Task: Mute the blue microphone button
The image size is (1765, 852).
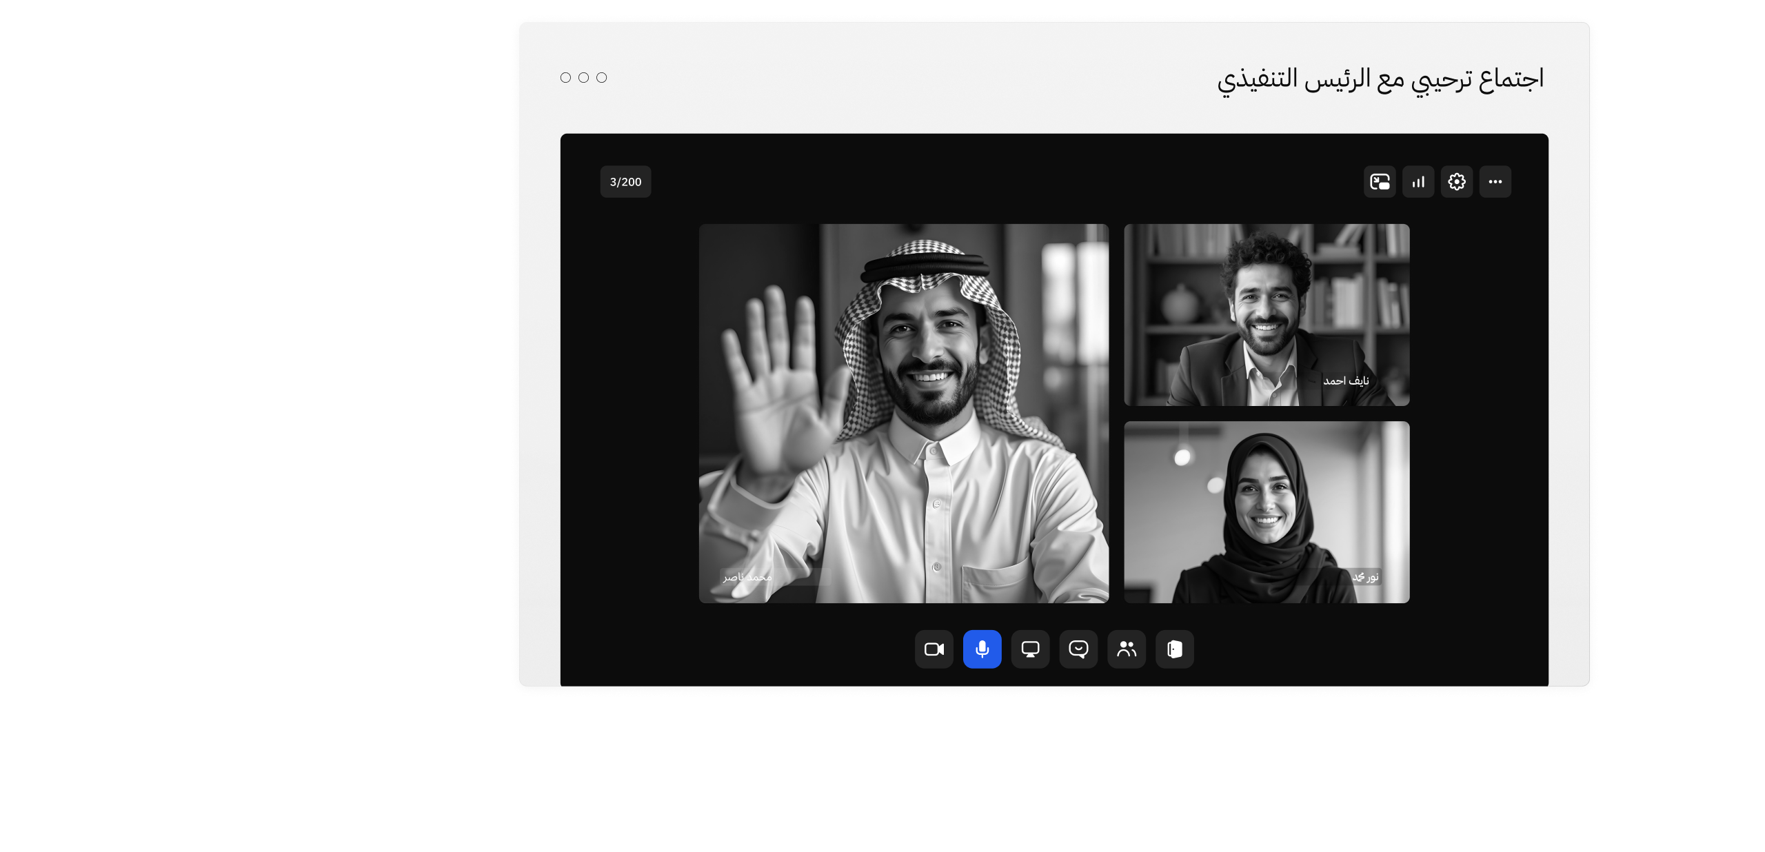Action: coord(982,649)
